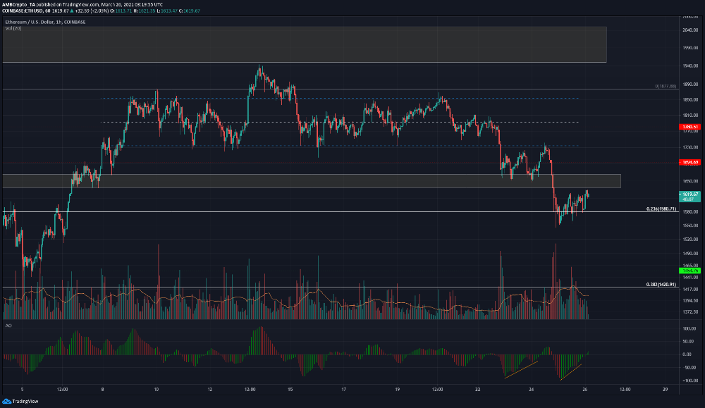This screenshot has height=408, width=705.
Task: Click the date 26 on the time axis
Action: point(586,389)
